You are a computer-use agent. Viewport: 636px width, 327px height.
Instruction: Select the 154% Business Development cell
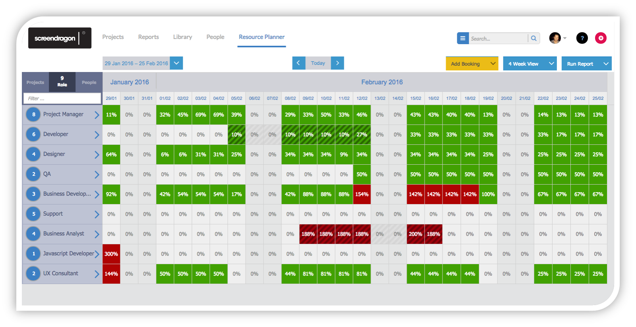coord(362,194)
